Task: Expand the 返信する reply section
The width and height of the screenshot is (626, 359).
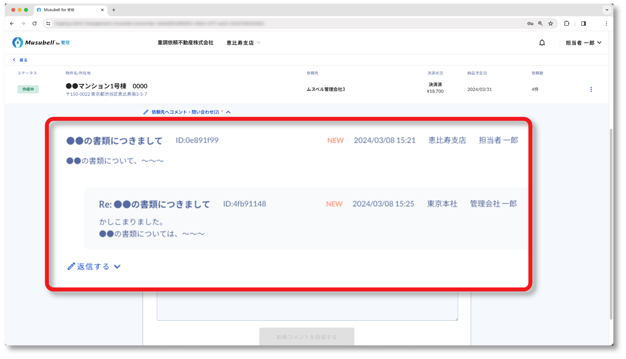Action: pyautogui.click(x=94, y=266)
